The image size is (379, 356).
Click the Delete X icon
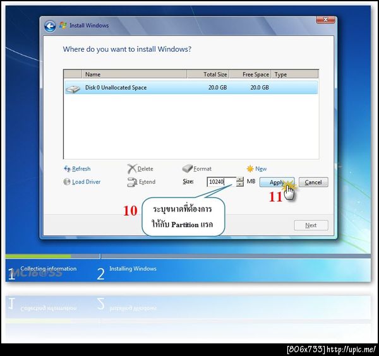coord(132,169)
